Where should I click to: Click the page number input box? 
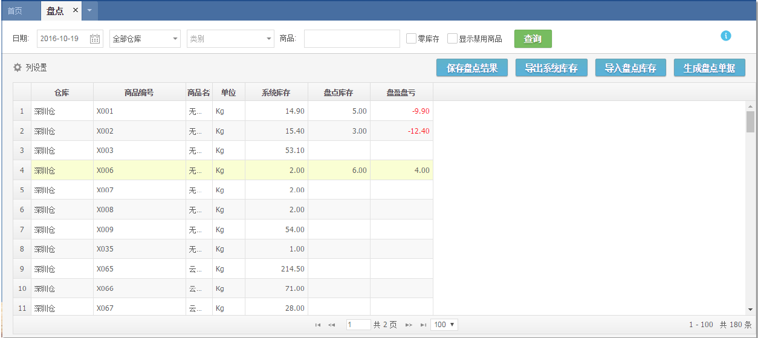(x=358, y=325)
